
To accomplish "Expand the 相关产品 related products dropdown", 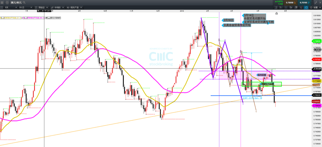I will tap(75, 7).
